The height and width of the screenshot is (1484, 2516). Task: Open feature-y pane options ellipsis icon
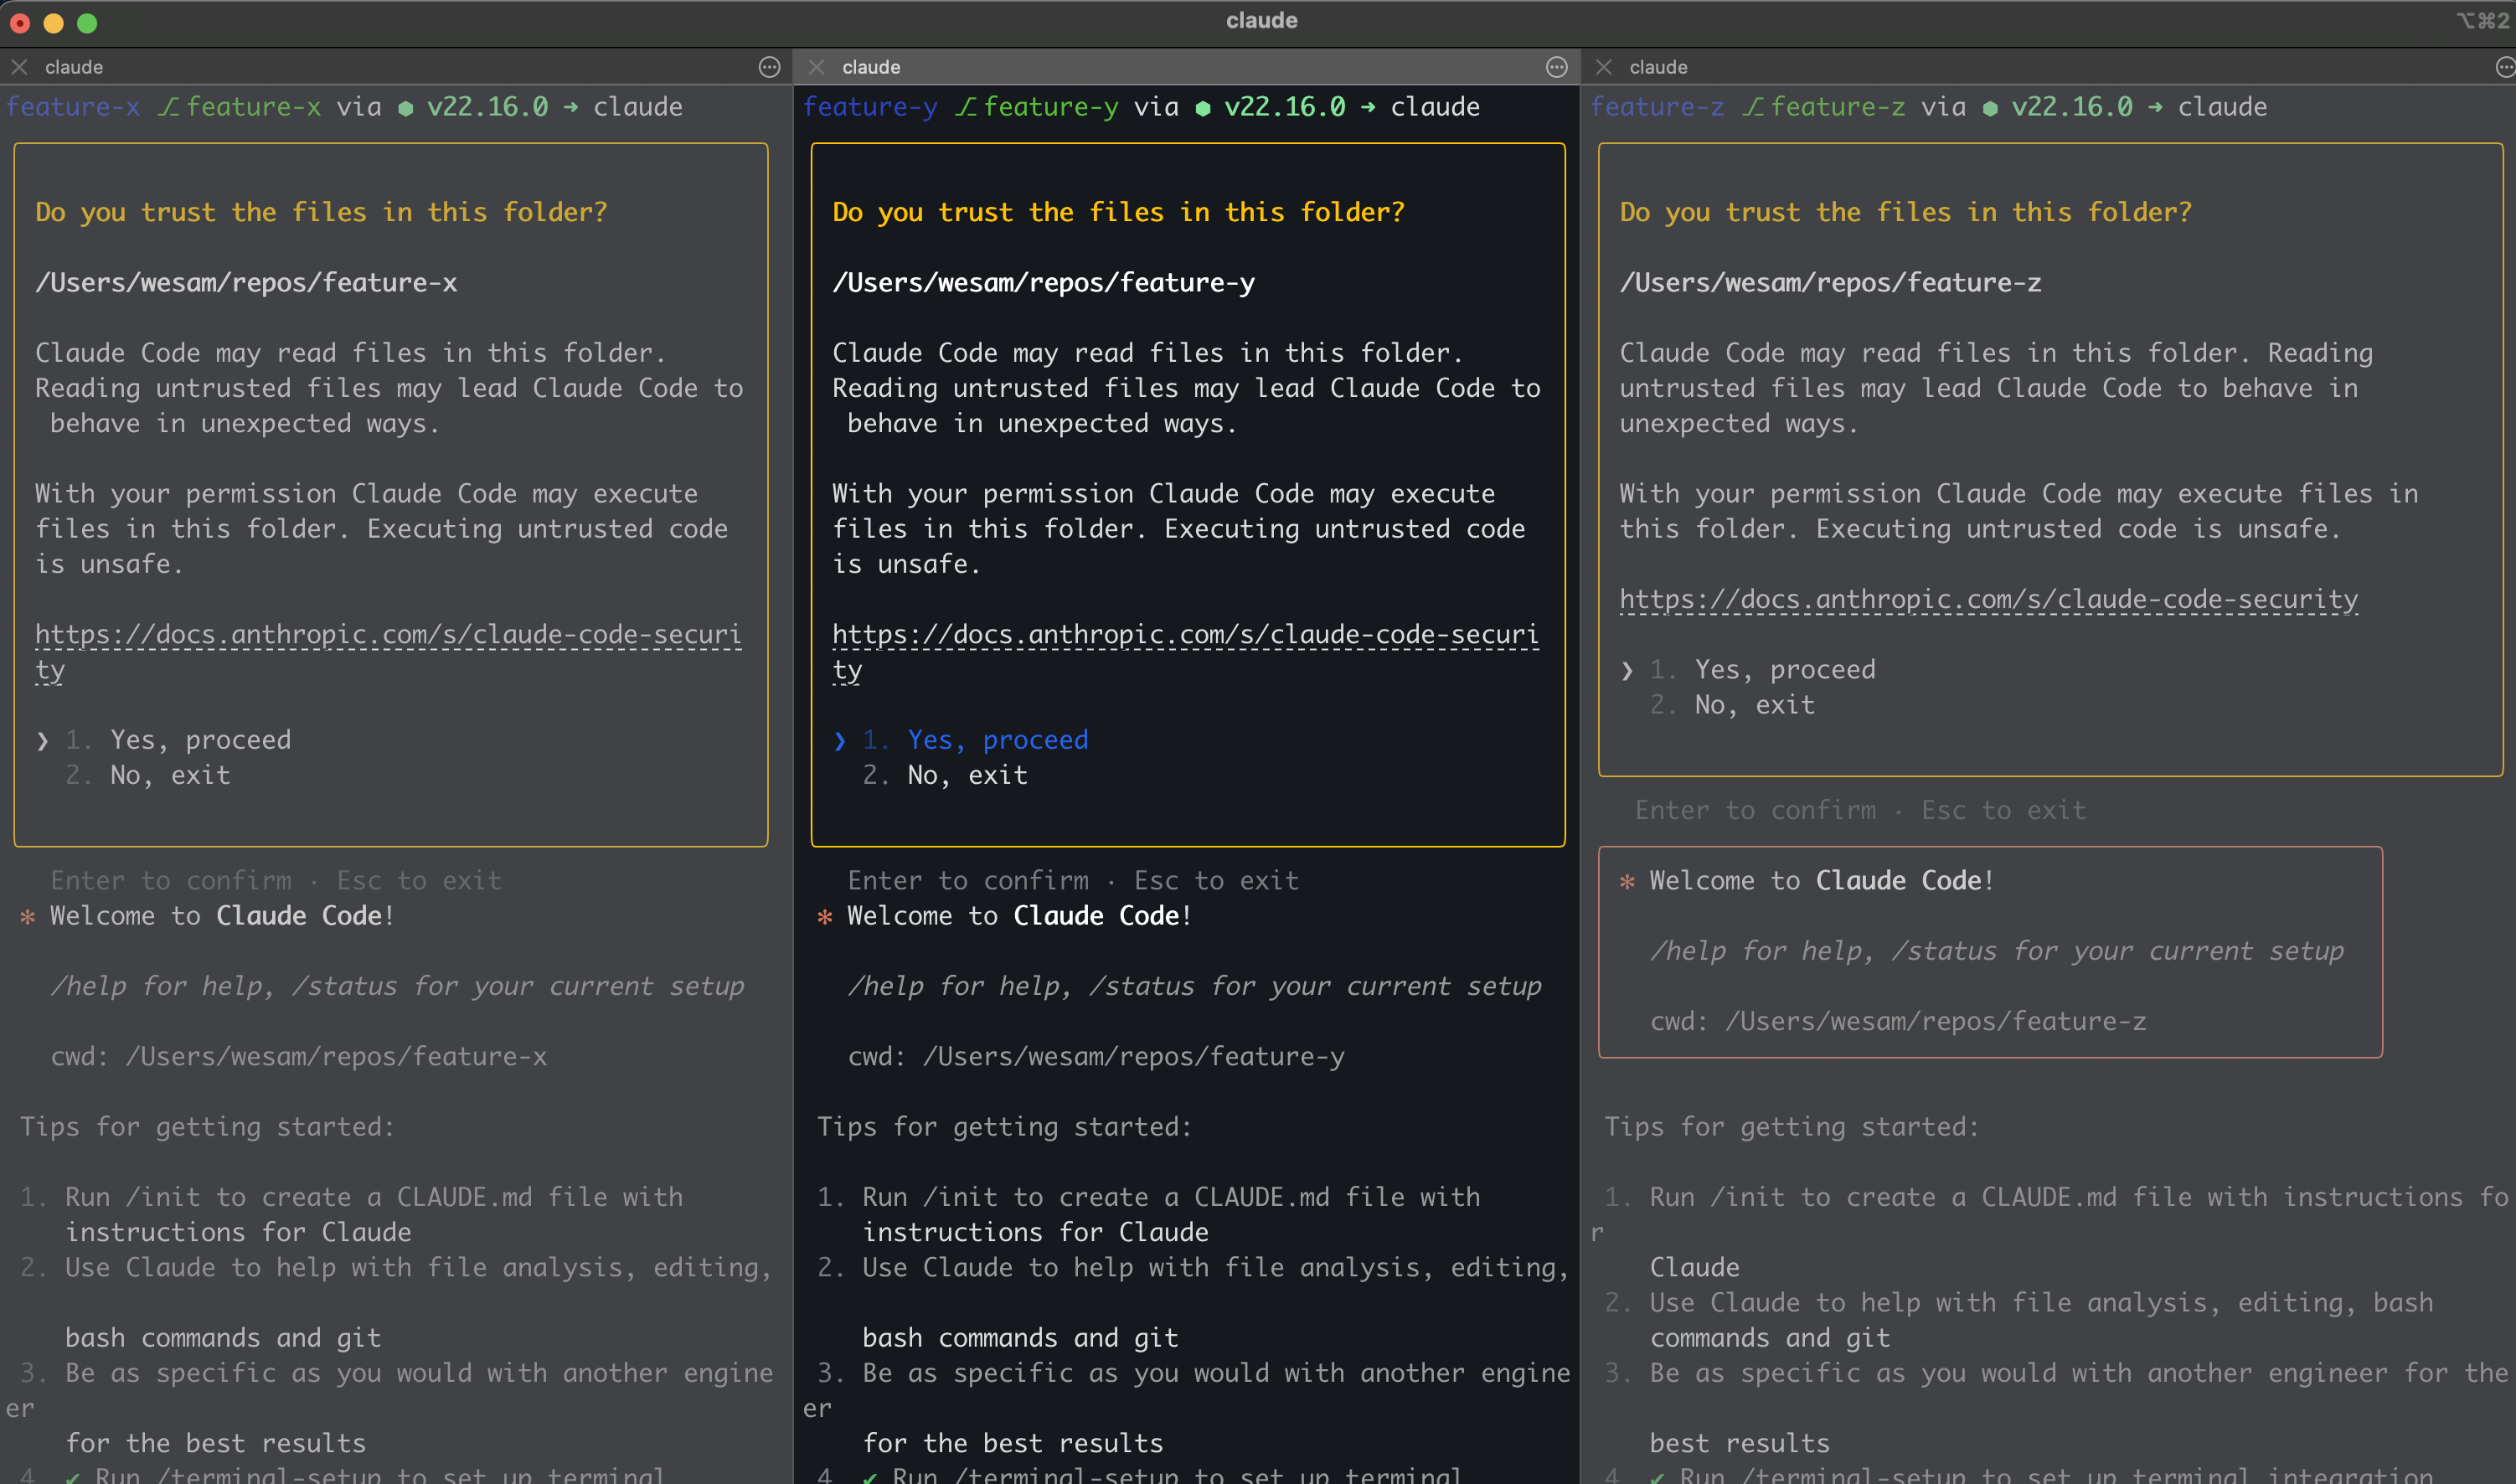[1556, 67]
